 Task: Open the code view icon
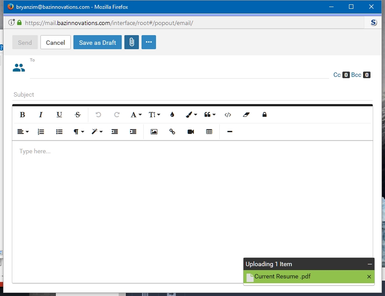pyautogui.click(x=228, y=115)
